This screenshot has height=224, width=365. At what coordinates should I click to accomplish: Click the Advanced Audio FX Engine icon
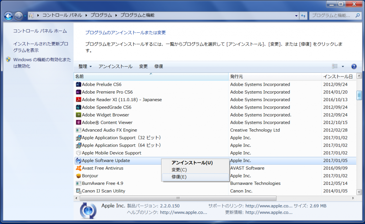(78, 130)
